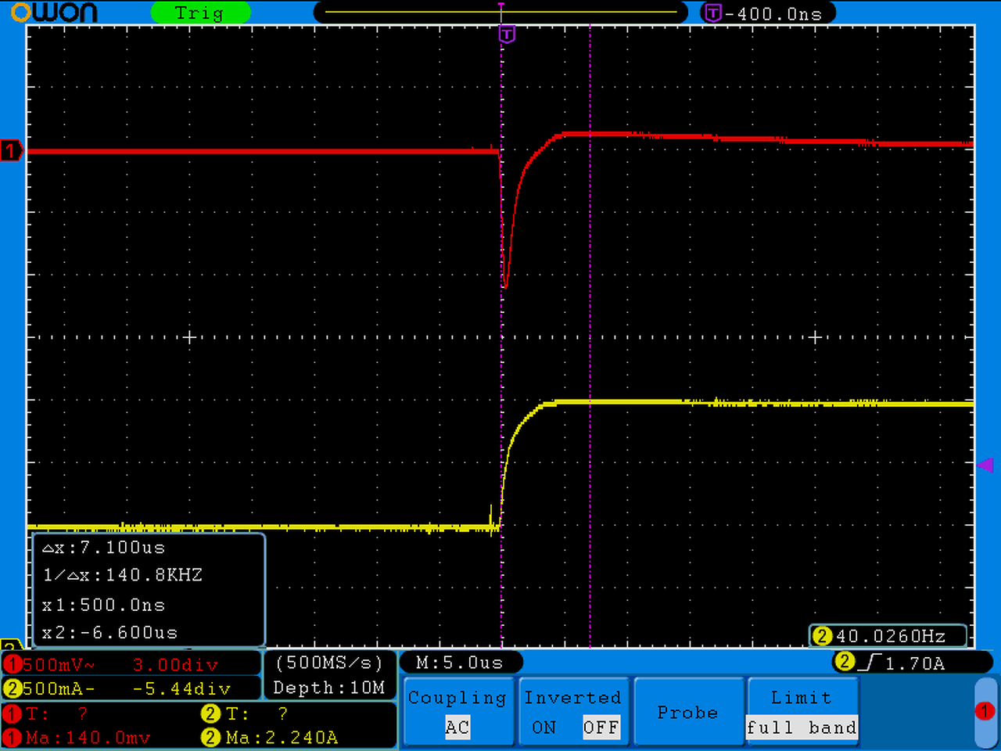Click the green Trig status indicator
Screen dimensions: 1001x751
[200, 13]
